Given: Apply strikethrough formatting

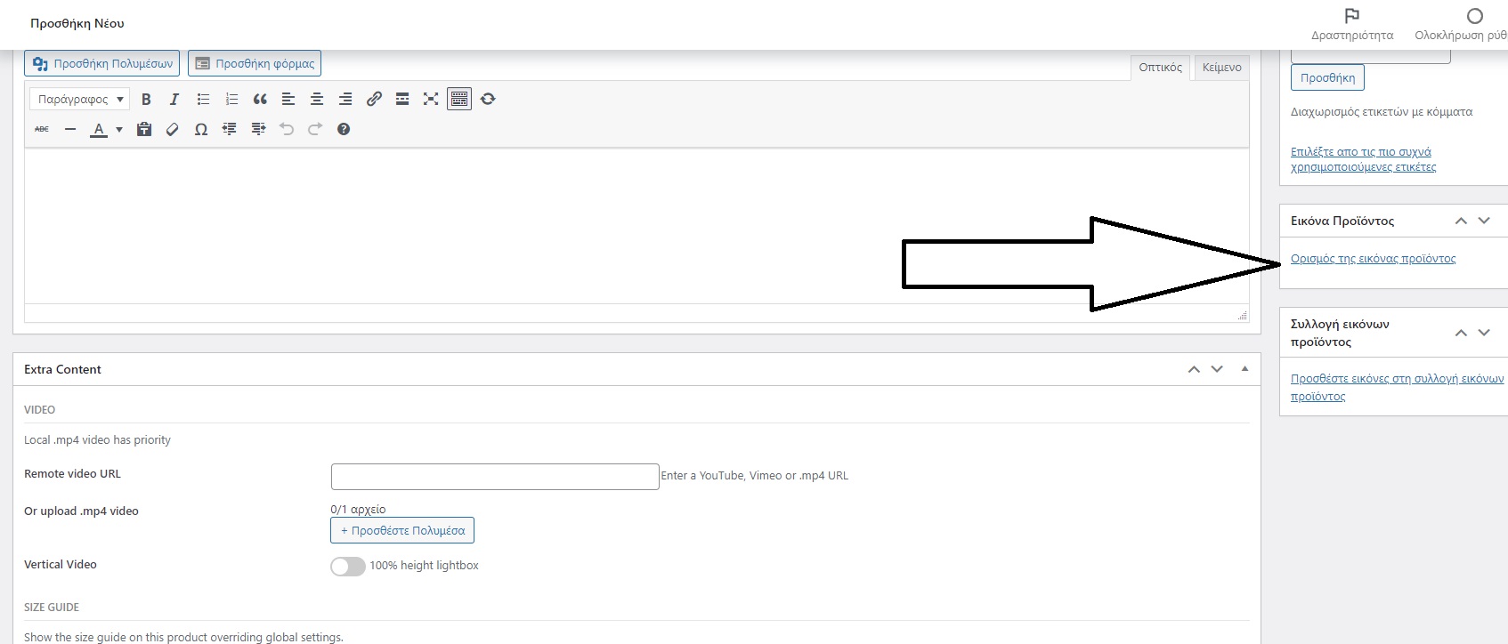Looking at the screenshot, I should 42,129.
